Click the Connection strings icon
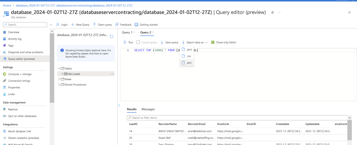 tap(5, 81)
